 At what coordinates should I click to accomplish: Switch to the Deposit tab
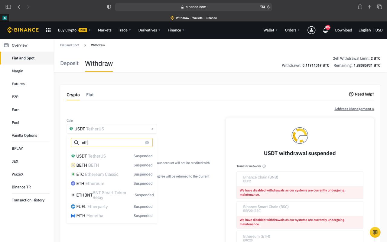(x=69, y=63)
